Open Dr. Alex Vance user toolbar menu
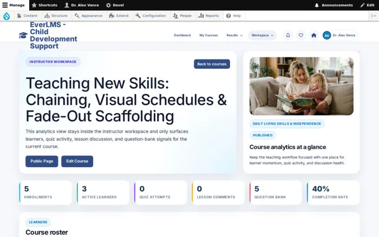Image resolution: width=379 pixels, height=237 pixels. pos(82,5)
